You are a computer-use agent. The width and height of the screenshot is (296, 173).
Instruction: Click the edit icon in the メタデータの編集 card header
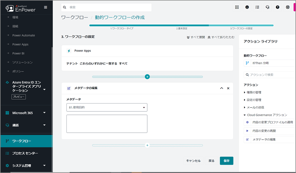coord(69,88)
